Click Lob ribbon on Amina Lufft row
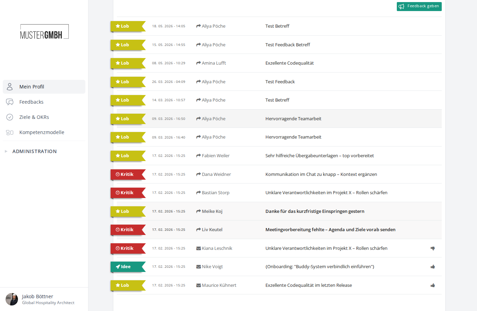This screenshot has height=311, width=477. point(128,63)
